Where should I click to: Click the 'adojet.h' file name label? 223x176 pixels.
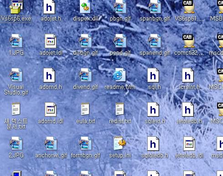[51, 19]
